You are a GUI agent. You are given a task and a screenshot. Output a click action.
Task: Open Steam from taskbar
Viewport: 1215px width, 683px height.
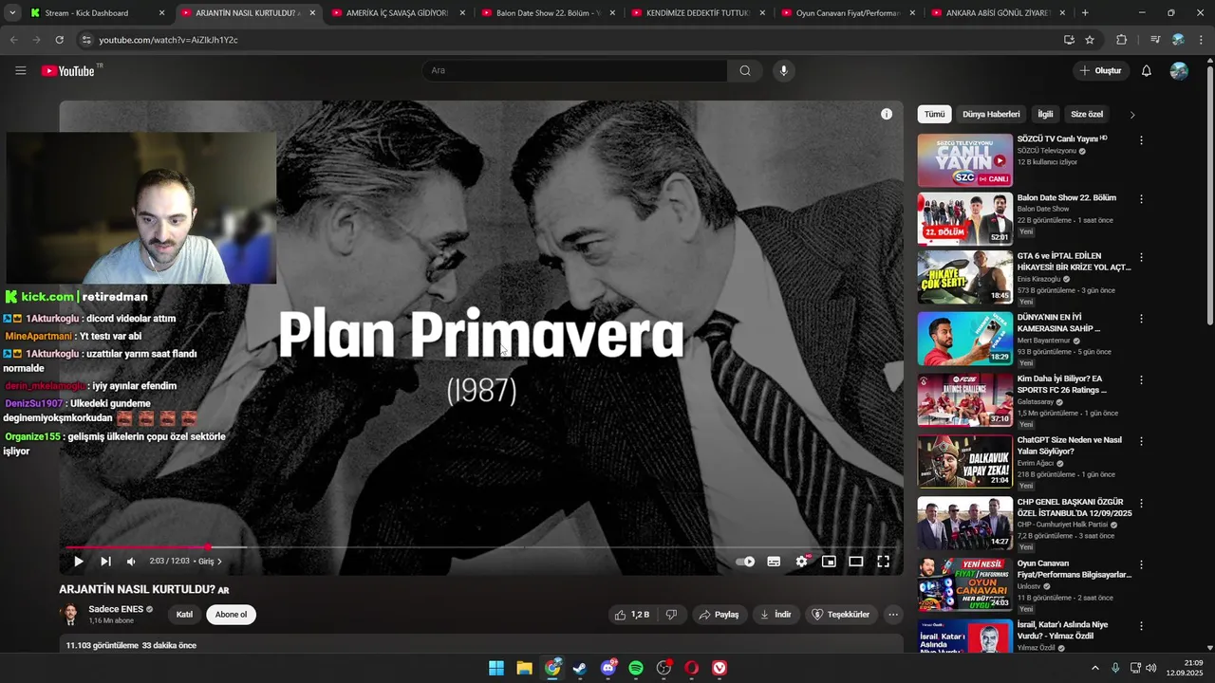pyautogui.click(x=580, y=668)
